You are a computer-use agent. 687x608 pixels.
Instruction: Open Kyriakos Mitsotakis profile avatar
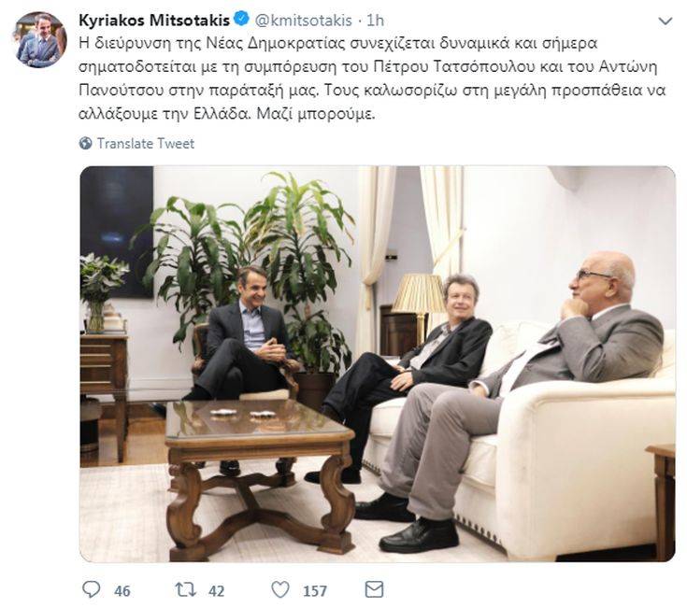[x=40, y=40]
